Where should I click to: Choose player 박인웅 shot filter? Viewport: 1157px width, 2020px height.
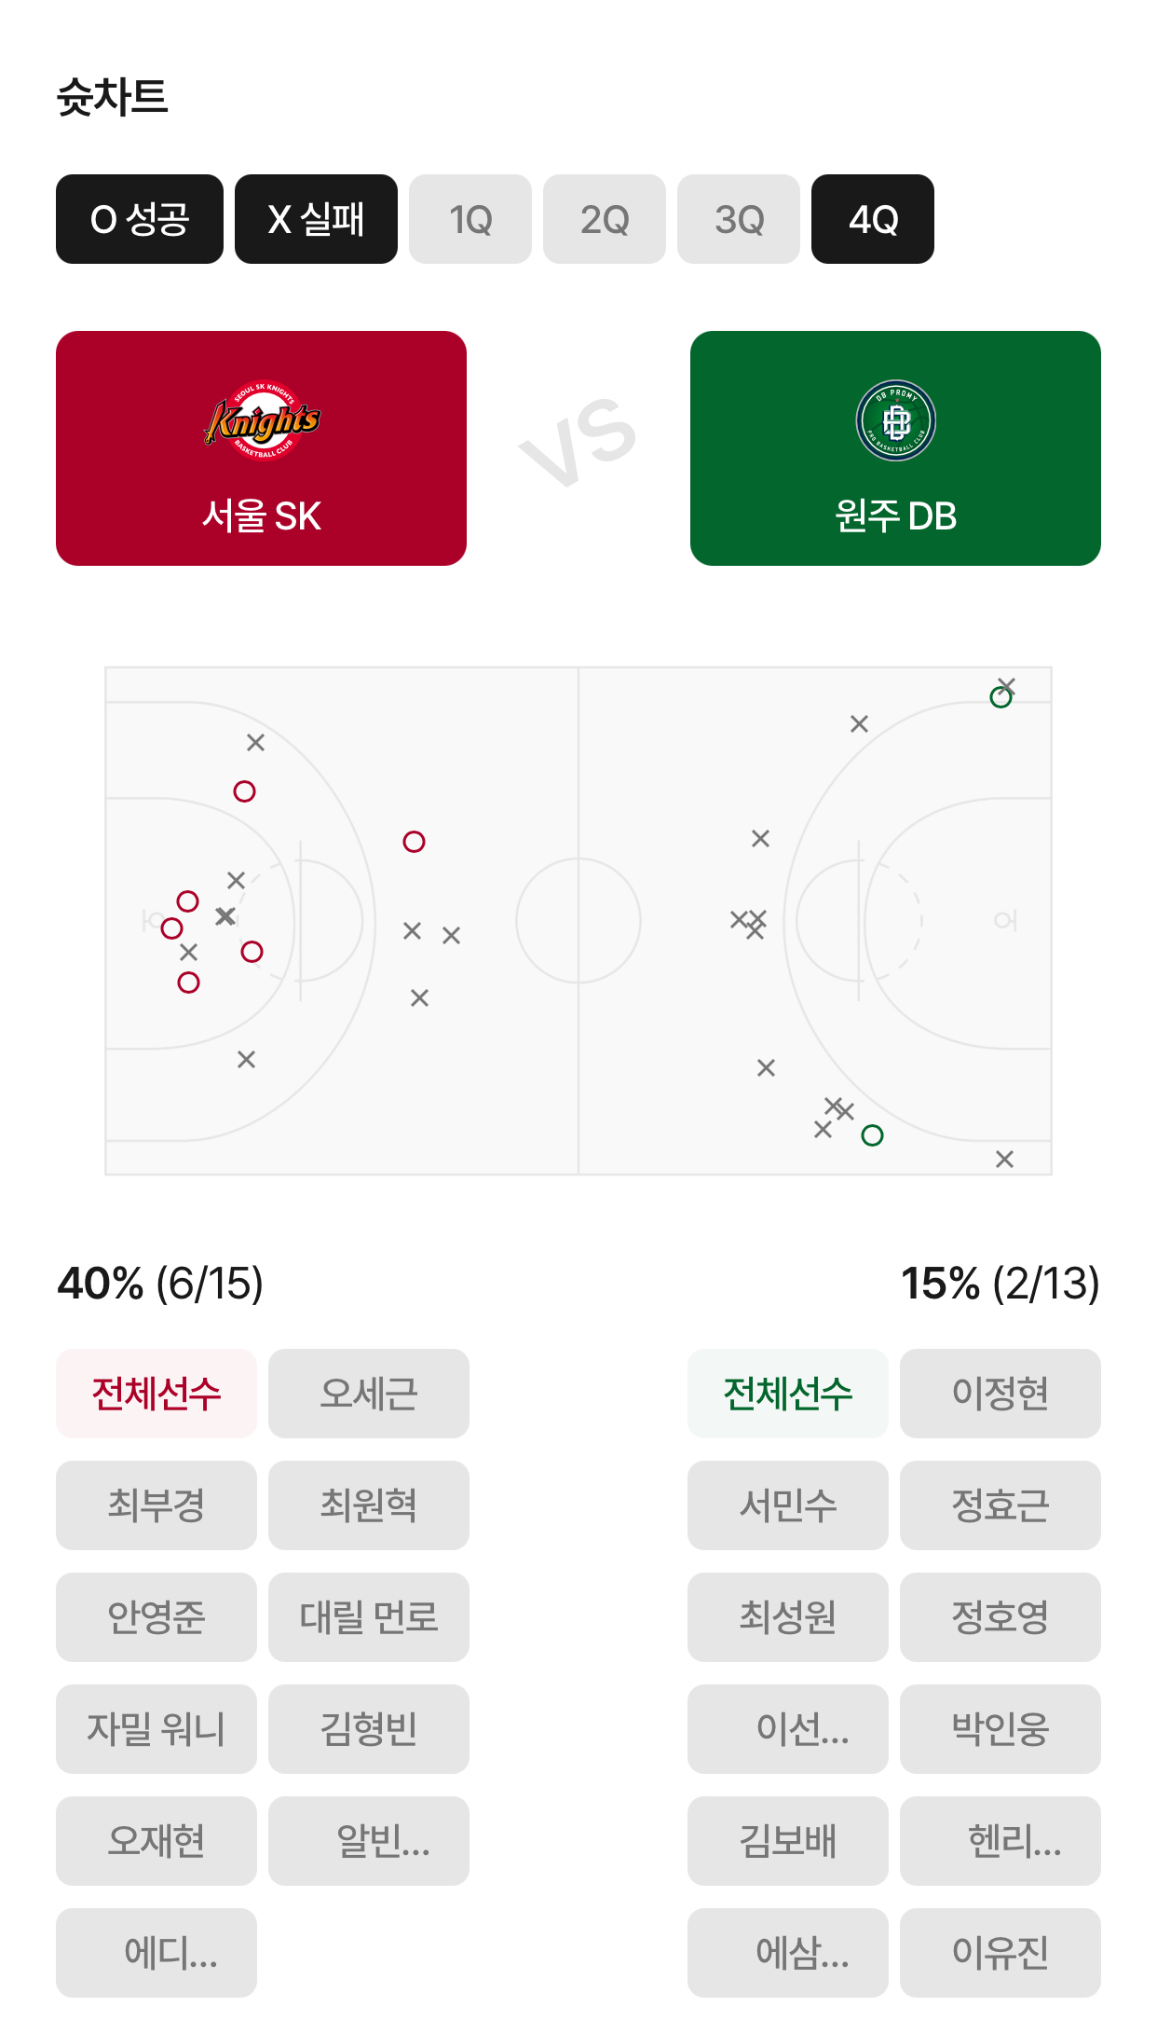1000,1729
